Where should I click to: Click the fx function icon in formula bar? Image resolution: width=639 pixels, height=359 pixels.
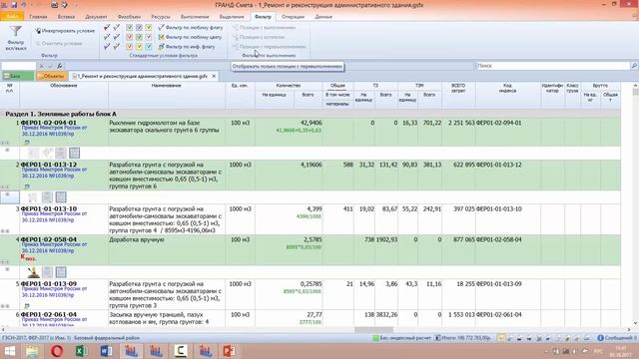[60, 66]
